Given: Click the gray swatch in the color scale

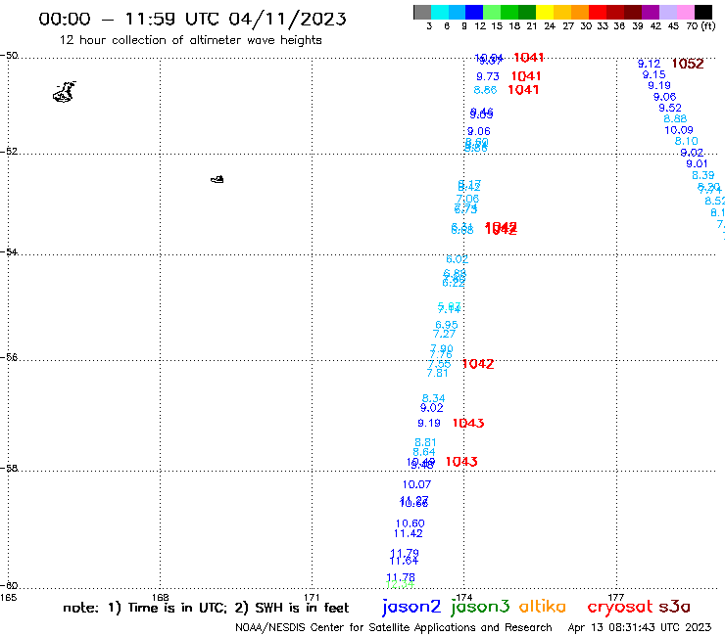Looking at the screenshot, I should (422, 12).
